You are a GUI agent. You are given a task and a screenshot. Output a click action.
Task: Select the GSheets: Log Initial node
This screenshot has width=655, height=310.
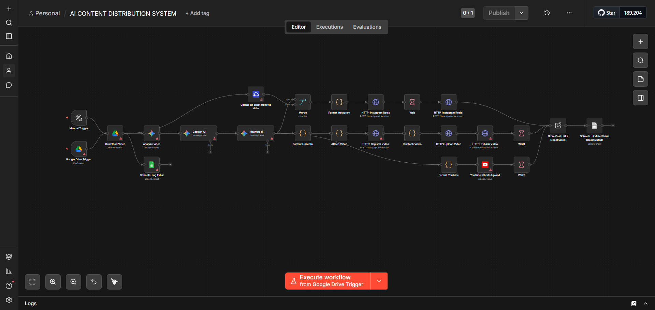(151, 165)
